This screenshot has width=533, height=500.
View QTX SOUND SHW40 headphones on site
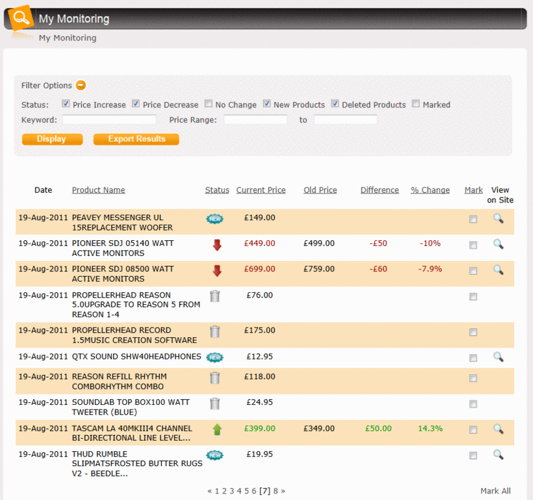tap(499, 357)
